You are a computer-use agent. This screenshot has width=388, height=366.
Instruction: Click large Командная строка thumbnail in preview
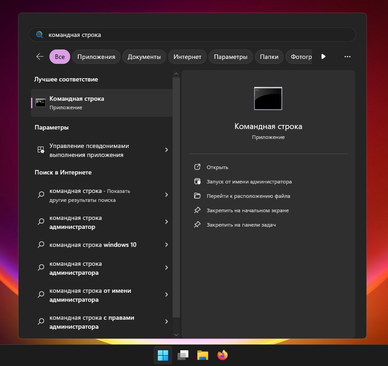(268, 98)
